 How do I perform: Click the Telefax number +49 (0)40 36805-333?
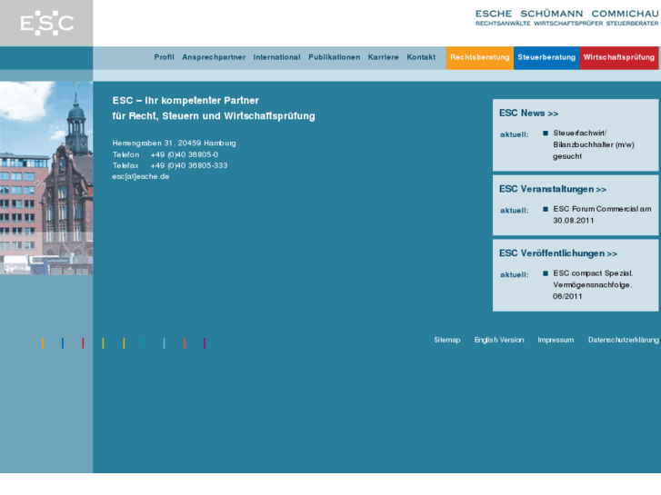[x=189, y=165]
